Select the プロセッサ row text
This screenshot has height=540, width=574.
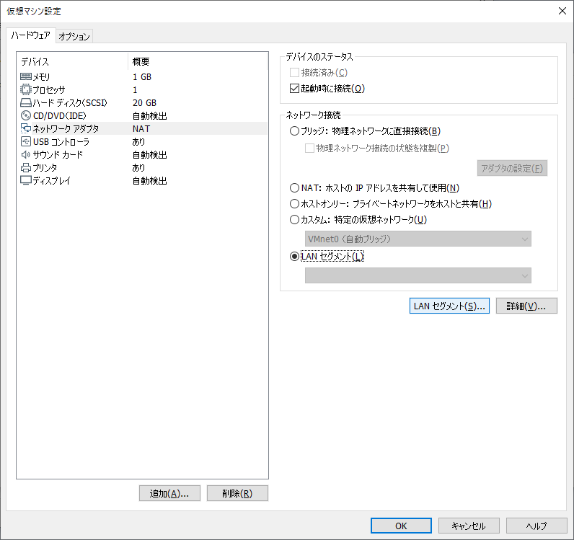coord(49,89)
